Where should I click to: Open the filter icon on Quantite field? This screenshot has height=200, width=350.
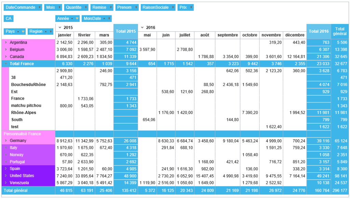click(x=86, y=8)
